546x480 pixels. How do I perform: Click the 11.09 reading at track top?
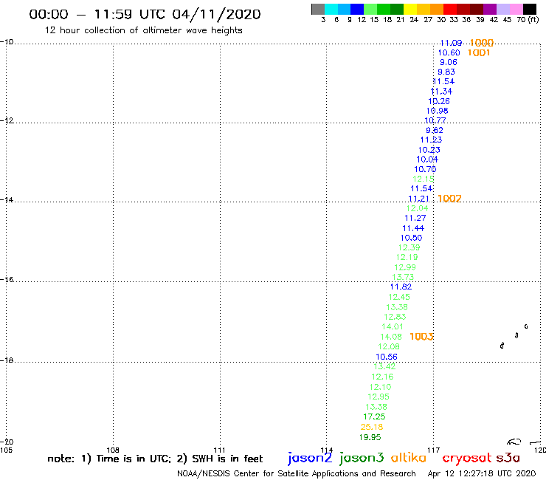pos(451,43)
